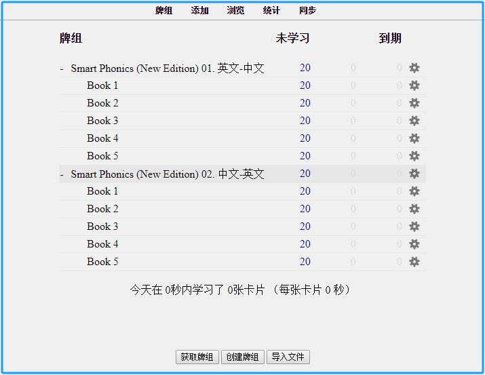The width and height of the screenshot is (485, 375).
Task: Open gear for Book 2 under 中文-英文 deck
Action: click(414, 209)
